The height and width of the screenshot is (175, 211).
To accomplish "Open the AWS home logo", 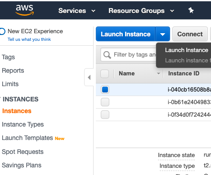I will pos(25,10).
